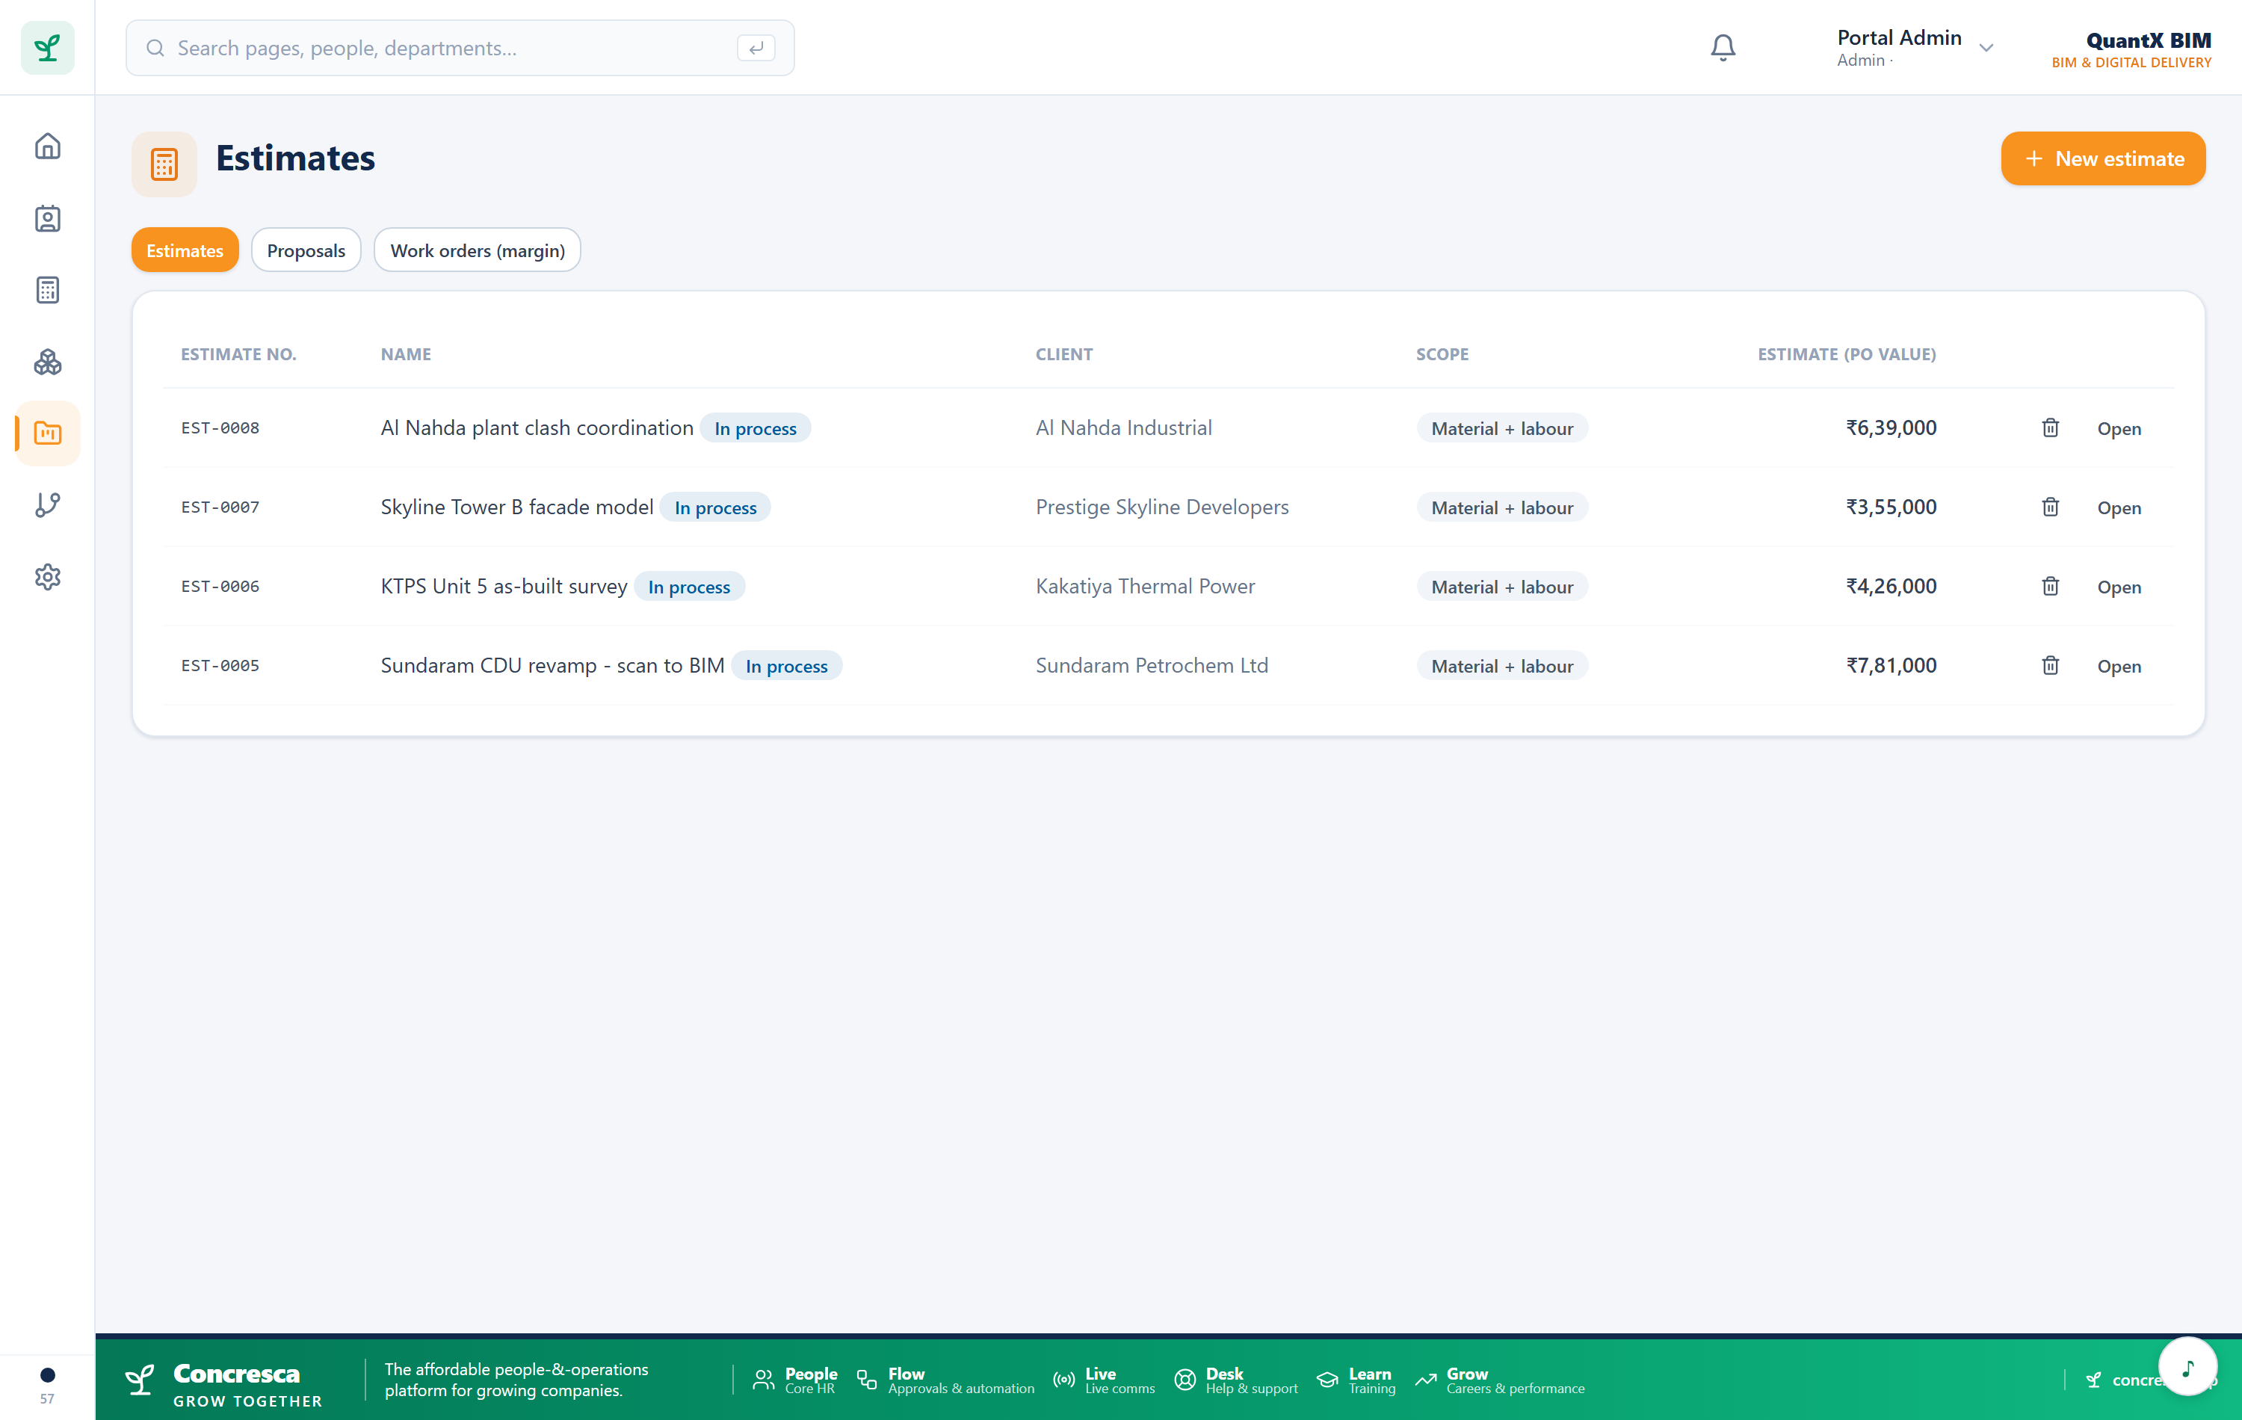The height and width of the screenshot is (1420, 2242).
Task: Open Live comms footer link
Action: coord(1103,1380)
